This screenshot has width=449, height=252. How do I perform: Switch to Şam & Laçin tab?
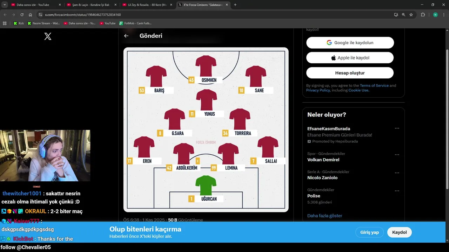pyautogui.click(x=92, y=5)
